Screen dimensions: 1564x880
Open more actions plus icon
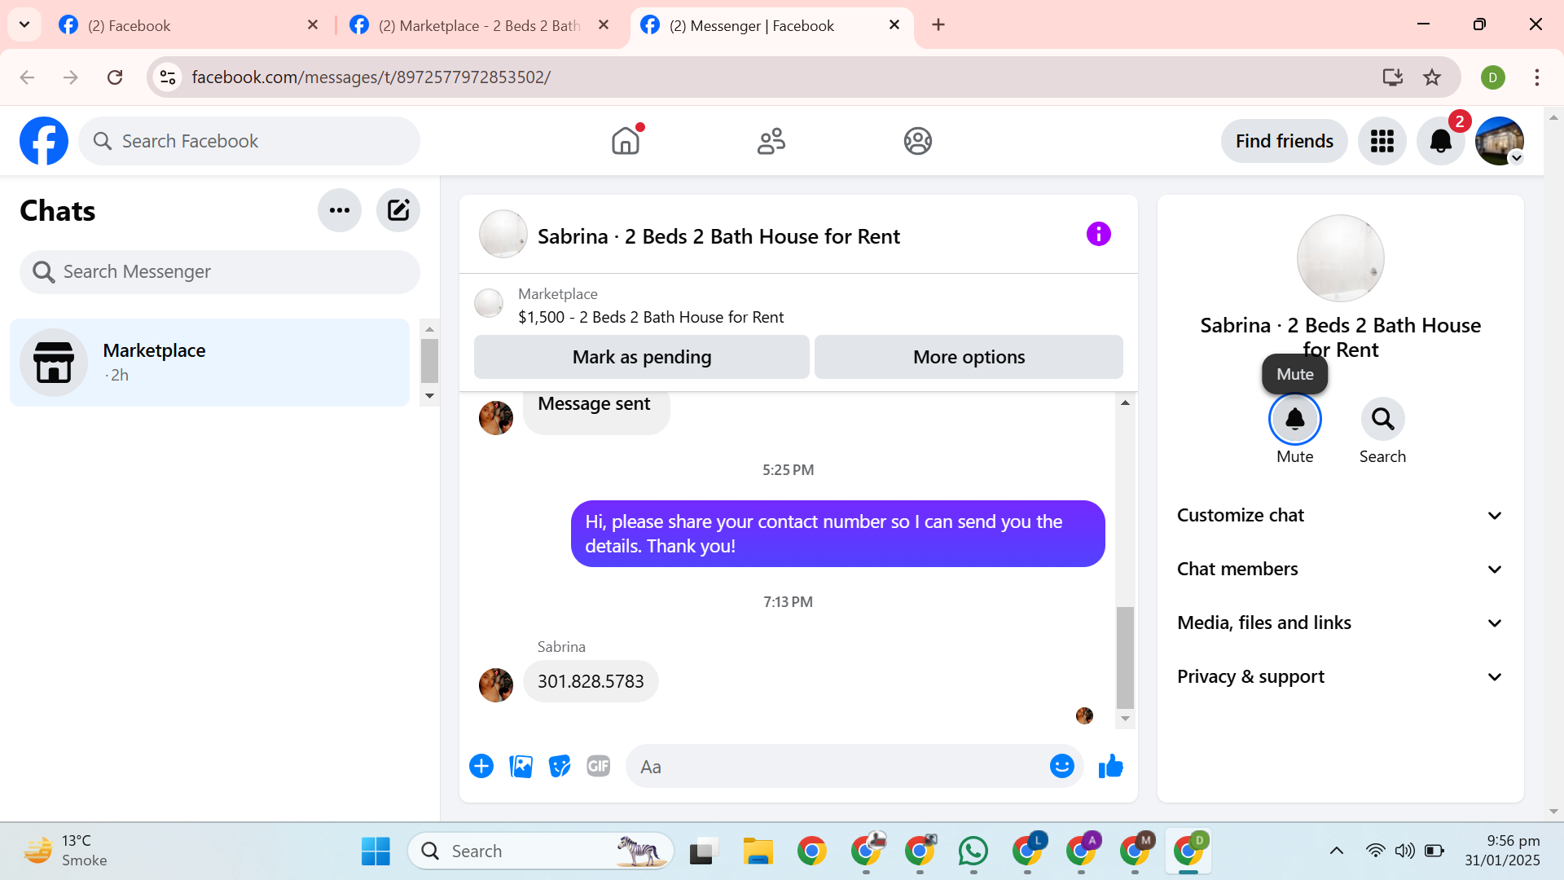(x=481, y=767)
